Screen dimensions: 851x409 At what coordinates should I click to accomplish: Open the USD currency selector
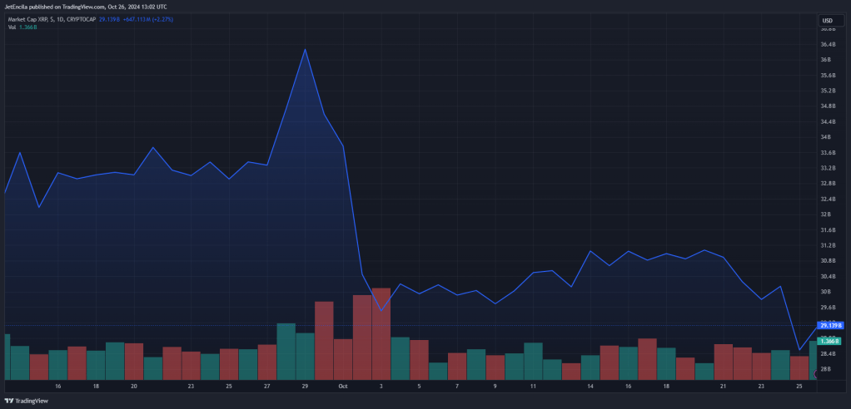pyautogui.click(x=831, y=21)
